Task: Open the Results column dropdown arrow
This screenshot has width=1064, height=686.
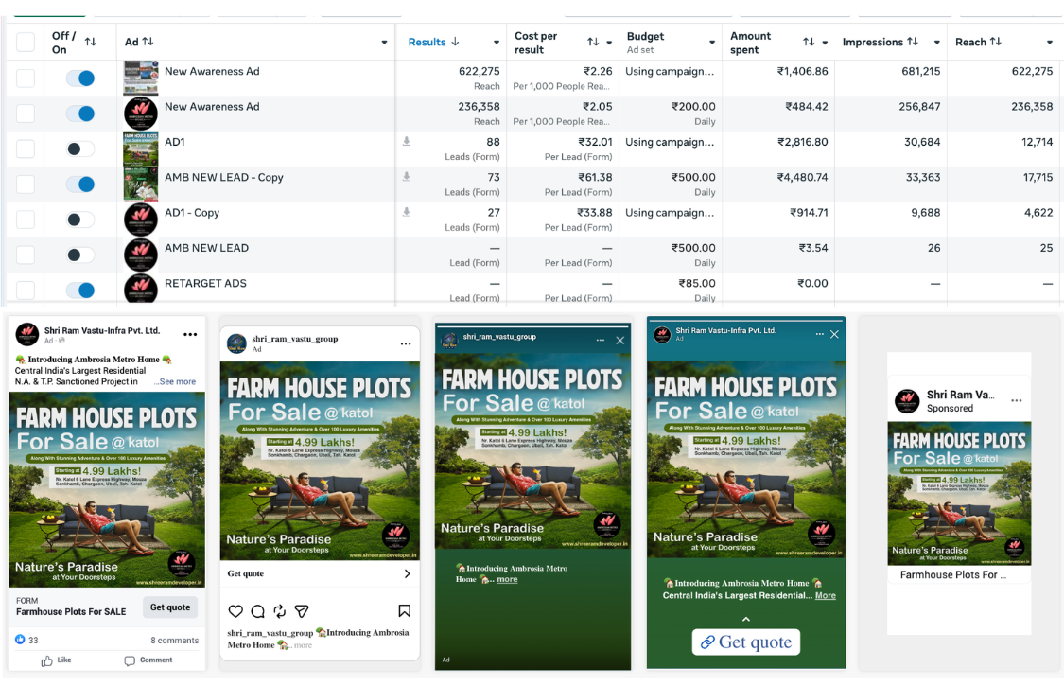Action: (x=497, y=43)
